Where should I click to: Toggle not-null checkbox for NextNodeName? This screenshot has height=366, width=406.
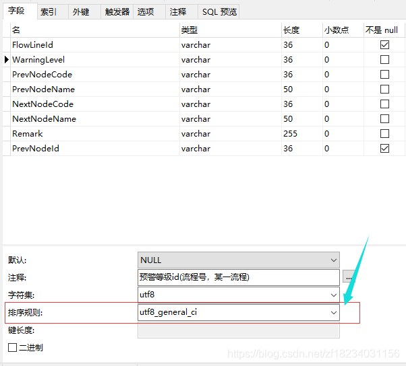384,119
